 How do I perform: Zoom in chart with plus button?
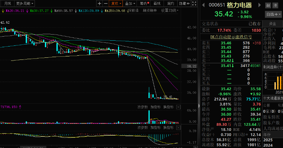point(99,4)
